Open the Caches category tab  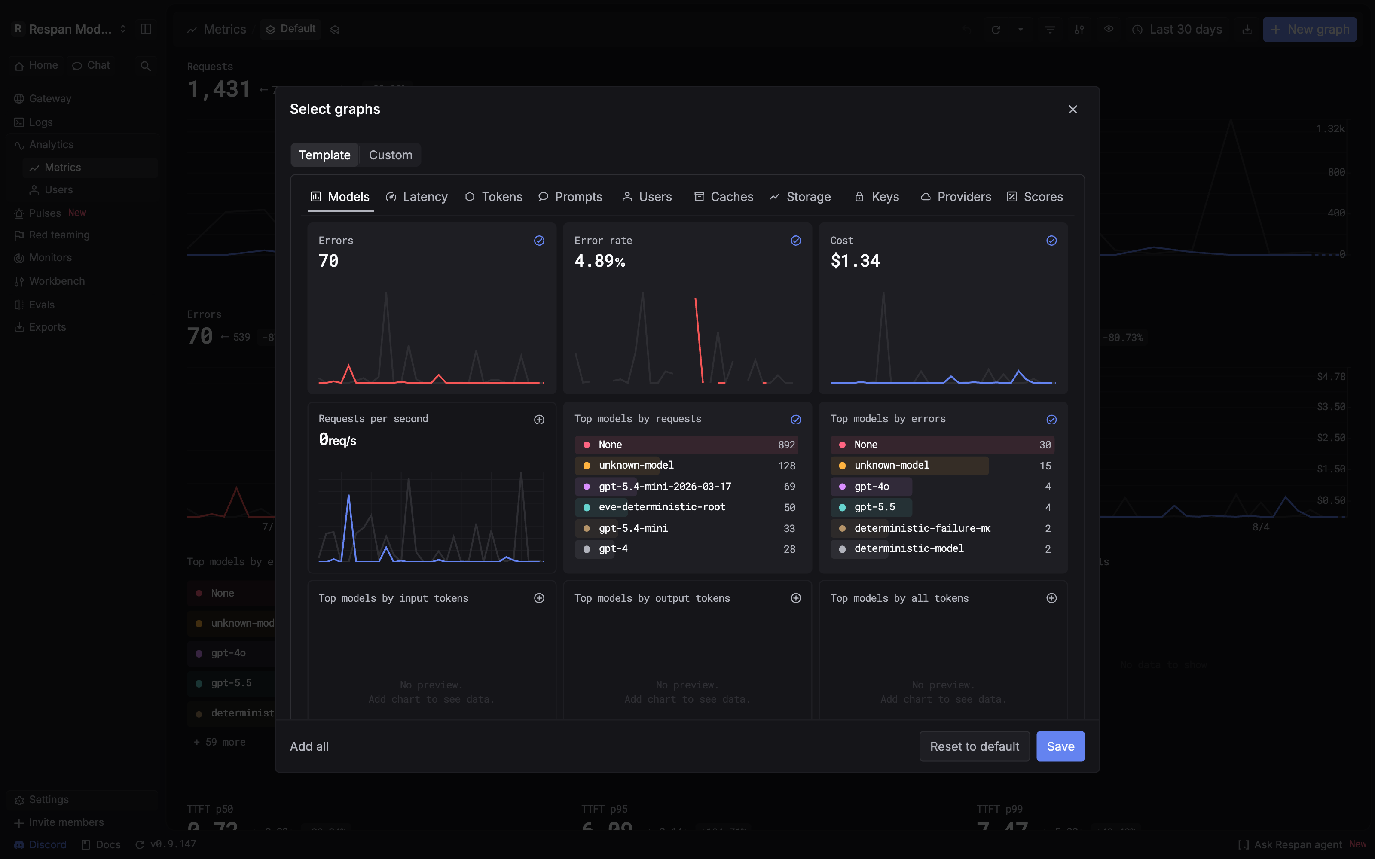point(723,197)
